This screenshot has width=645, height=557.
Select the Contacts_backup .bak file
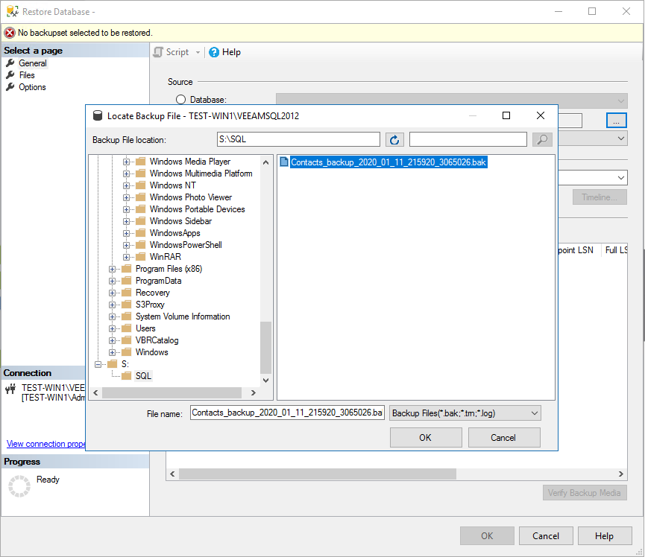pyautogui.click(x=388, y=162)
